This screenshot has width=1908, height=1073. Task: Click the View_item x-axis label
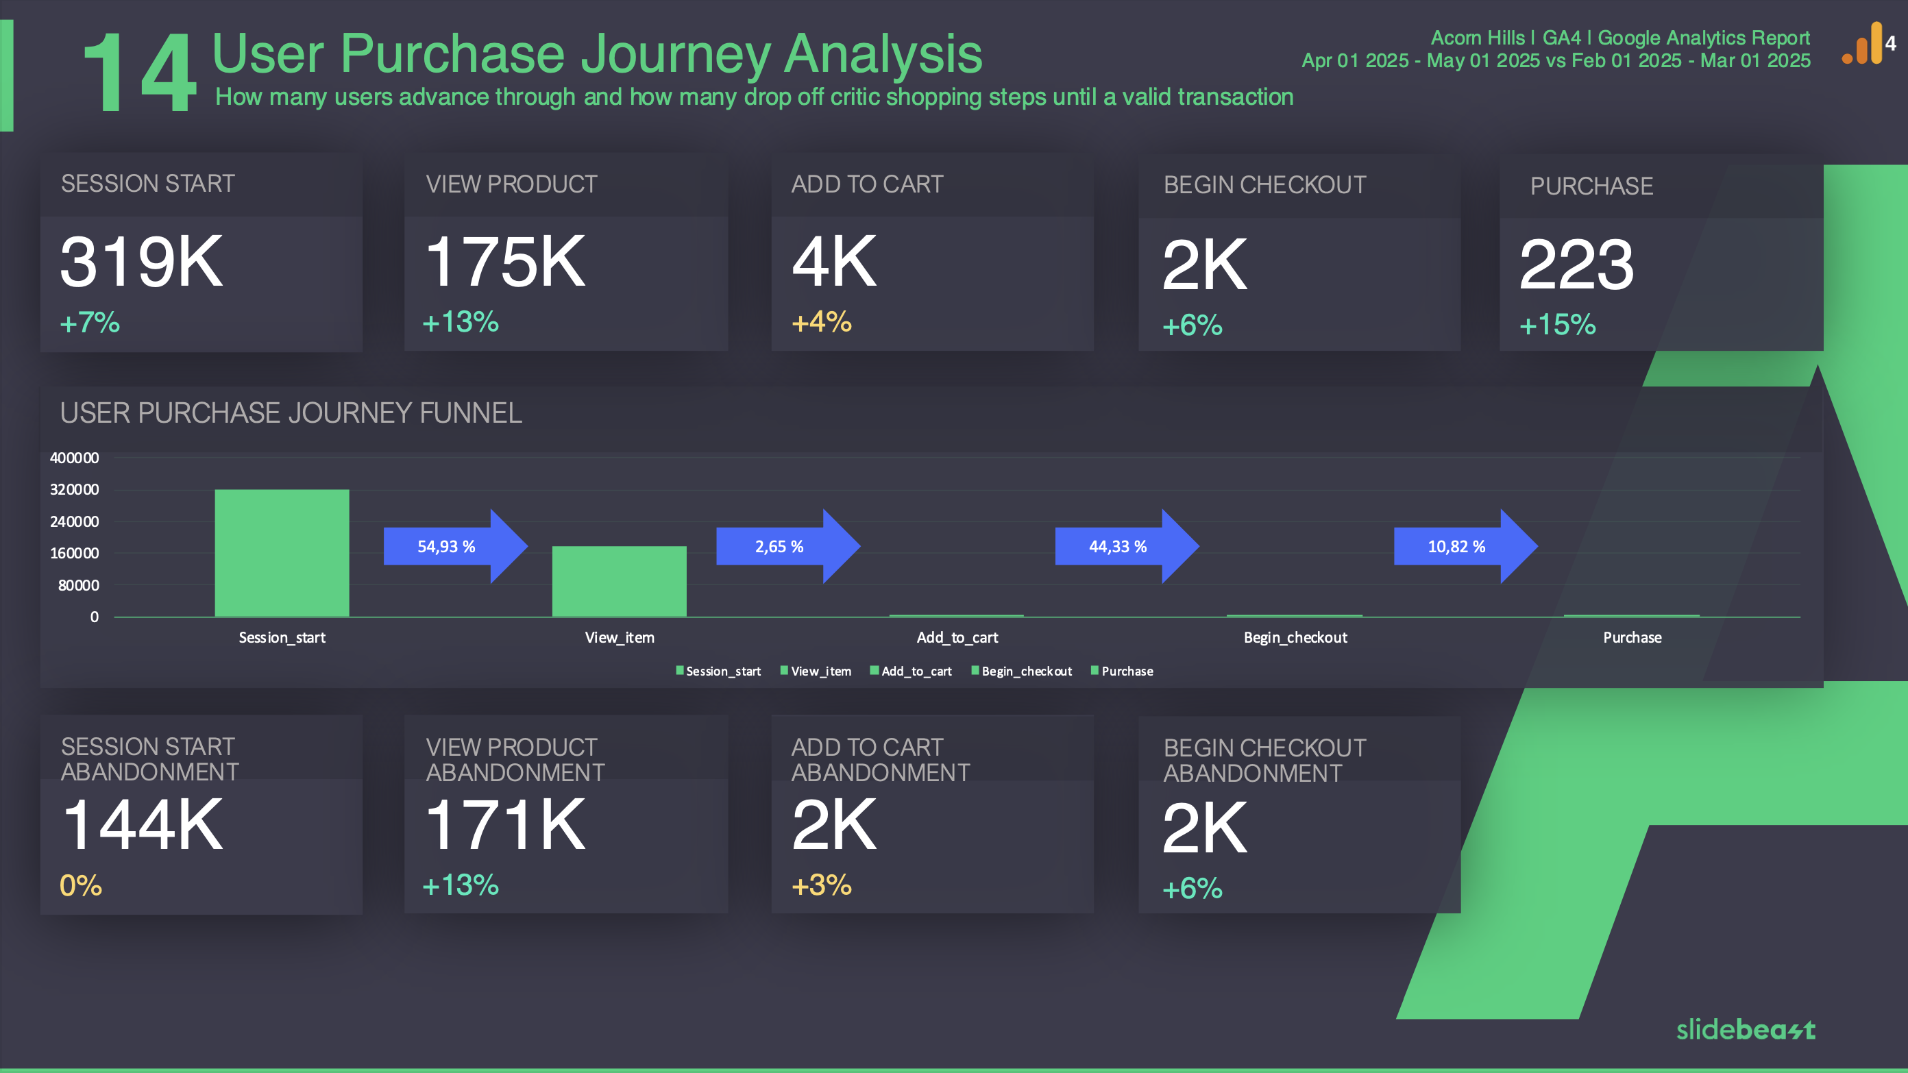coord(620,638)
